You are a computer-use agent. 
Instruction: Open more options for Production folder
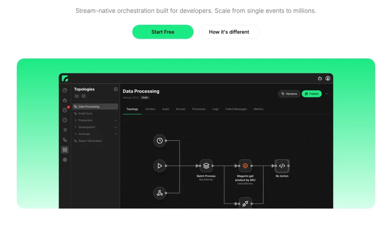116,120
